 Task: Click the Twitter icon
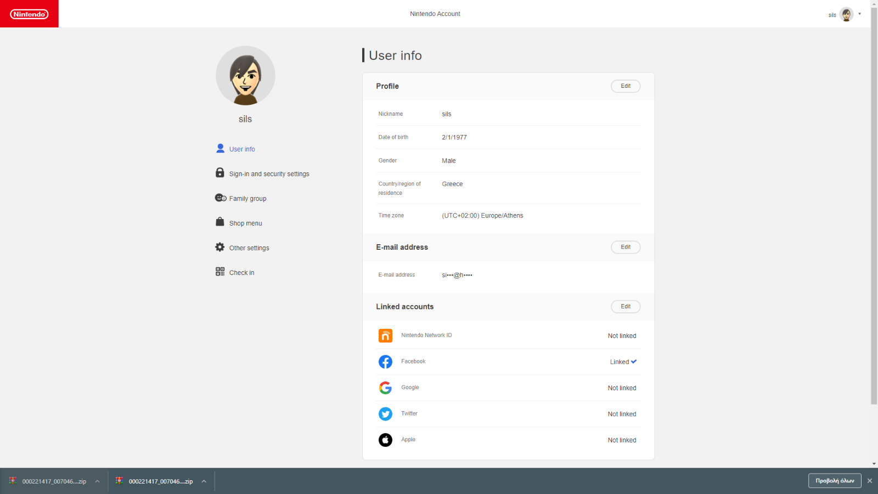point(385,414)
